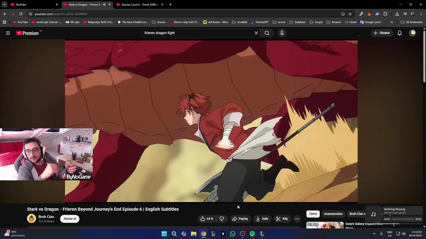Download the video via İndir
This screenshot has width=426, height=239.
262,219
